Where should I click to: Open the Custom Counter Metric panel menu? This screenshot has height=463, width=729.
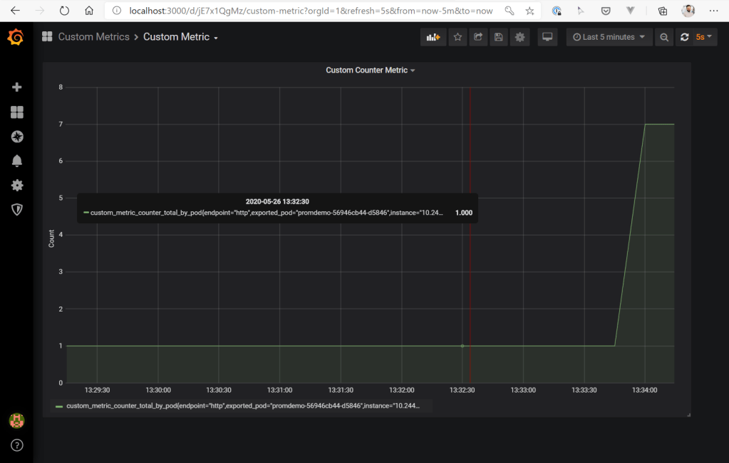[x=370, y=70]
